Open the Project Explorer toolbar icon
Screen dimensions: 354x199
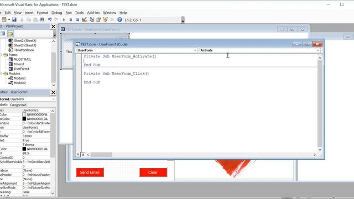(x=92, y=20)
